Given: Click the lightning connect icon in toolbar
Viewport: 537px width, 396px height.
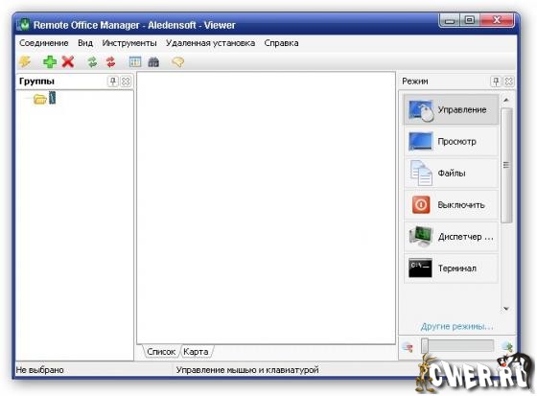Looking at the screenshot, I should pyautogui.click(x=25, y=62).
